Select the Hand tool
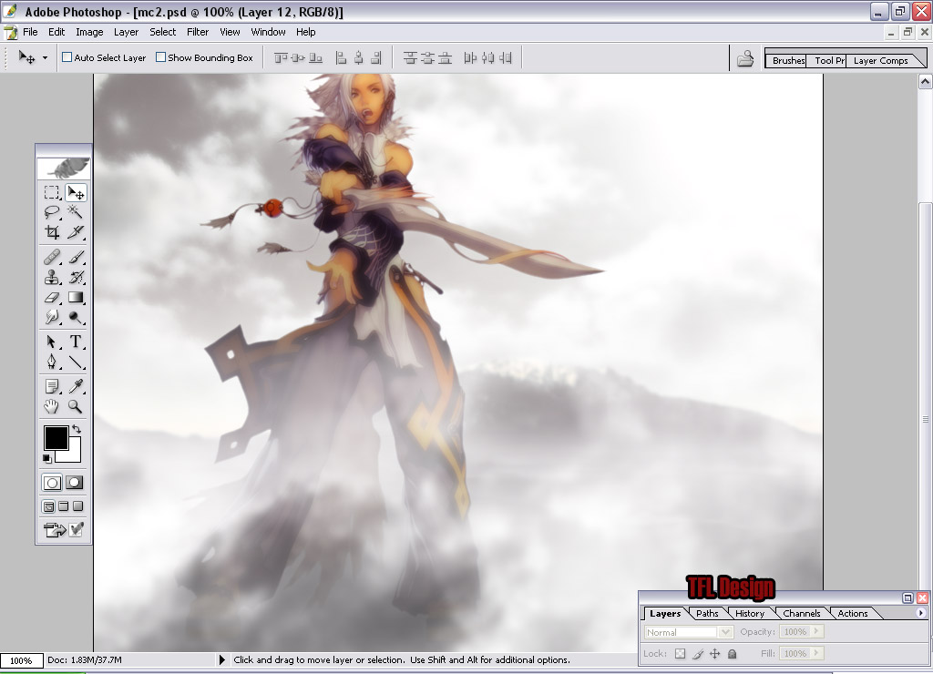This screenshot has width=933, height=674. click(52, 406)
